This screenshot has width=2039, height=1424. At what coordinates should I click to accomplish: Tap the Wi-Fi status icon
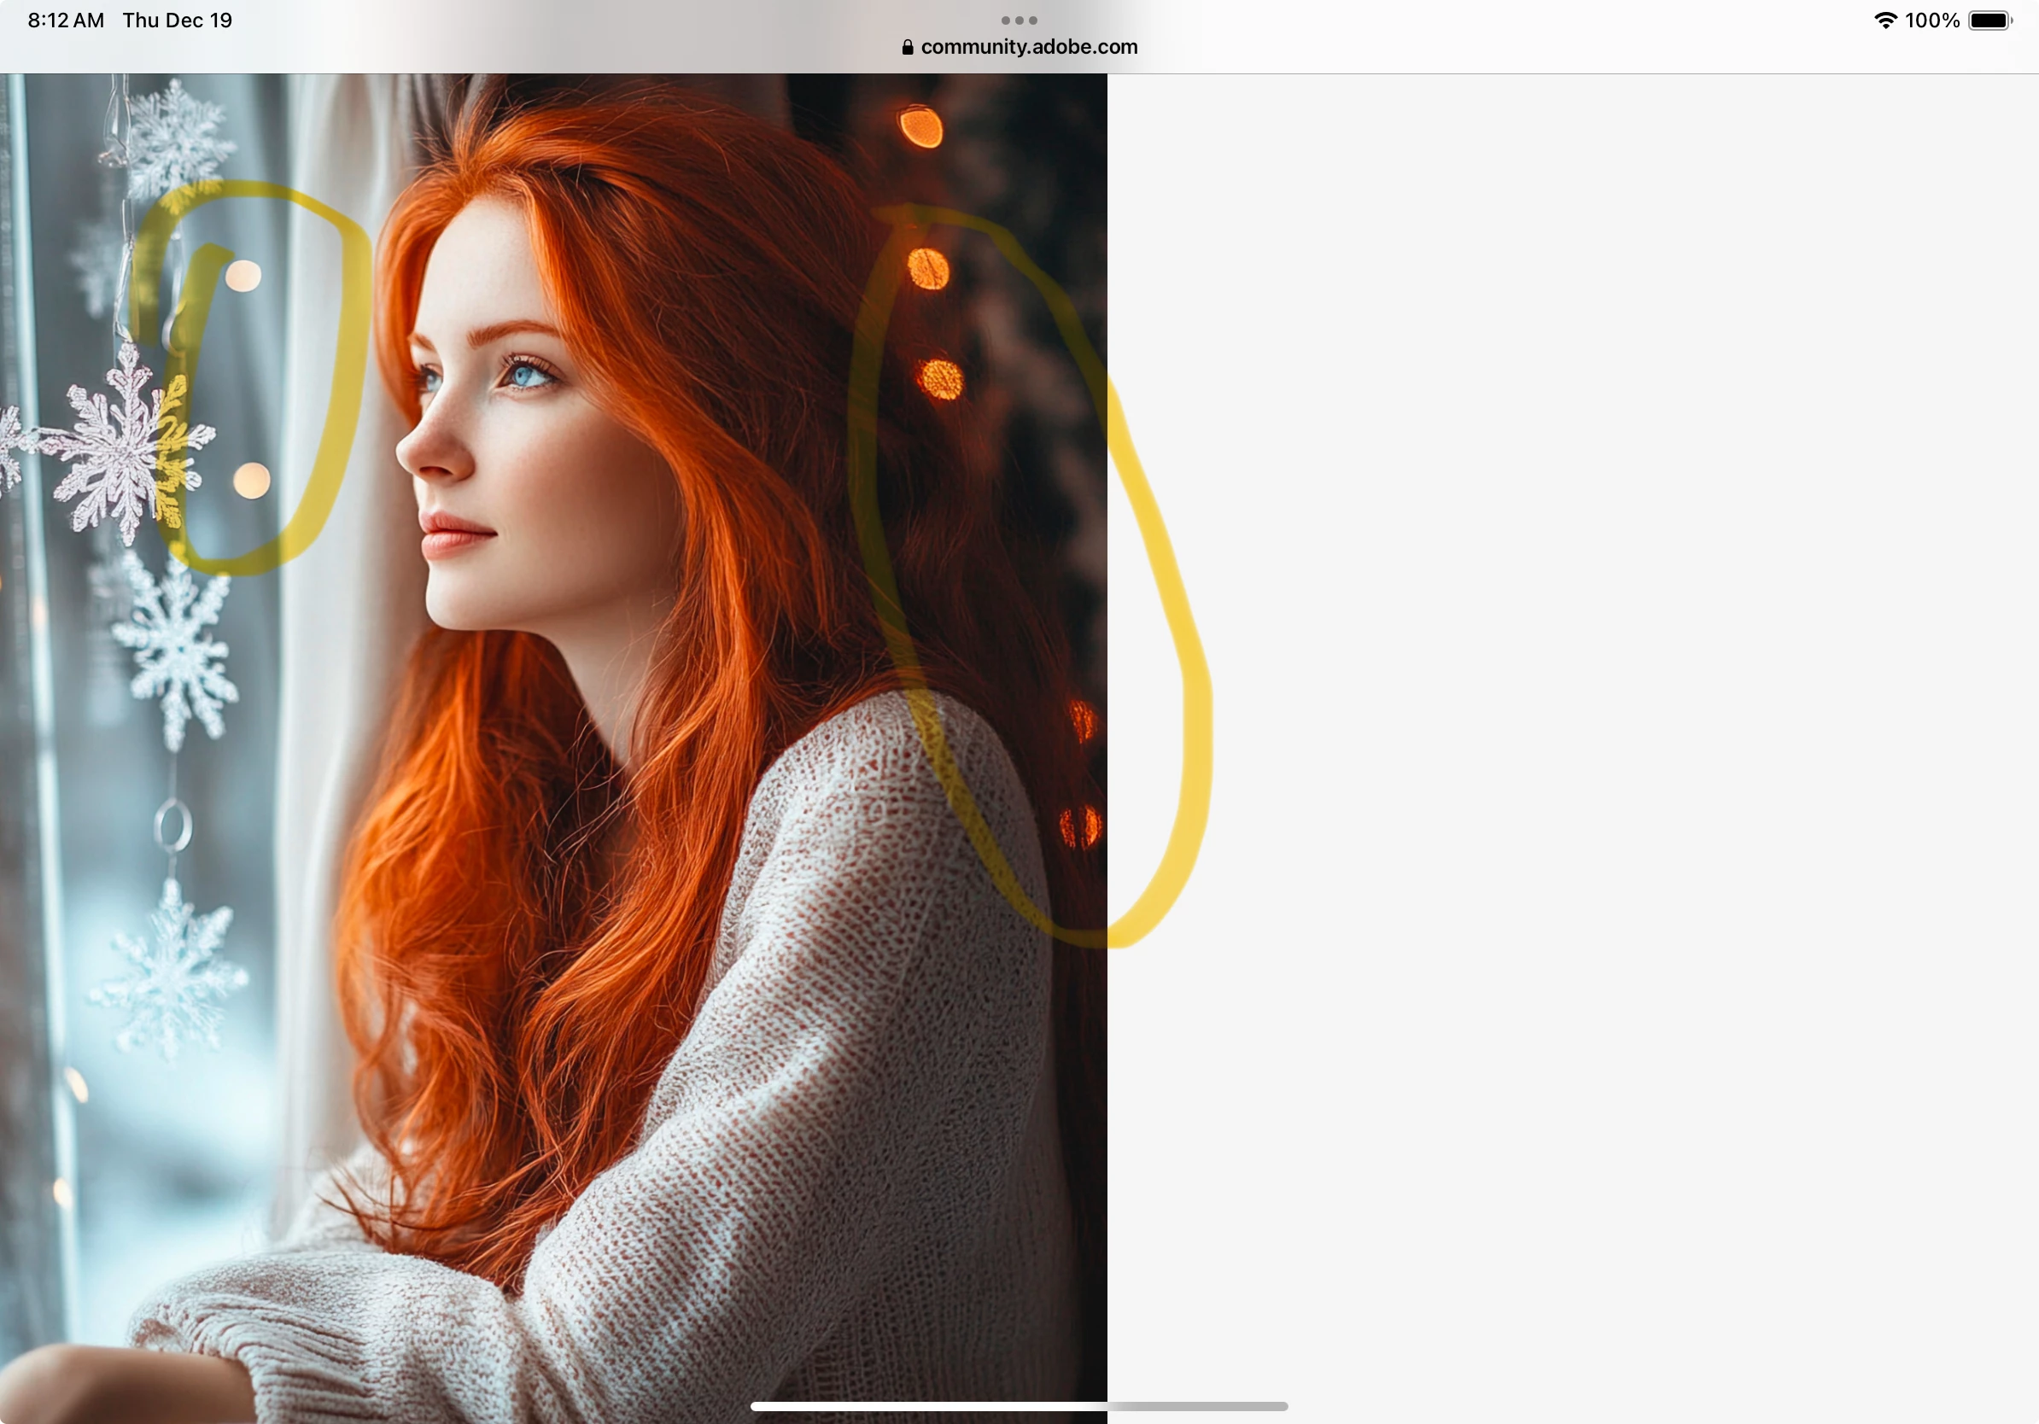(1884, 20)
